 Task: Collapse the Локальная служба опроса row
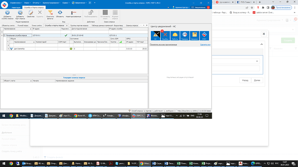tap(4, 35)
